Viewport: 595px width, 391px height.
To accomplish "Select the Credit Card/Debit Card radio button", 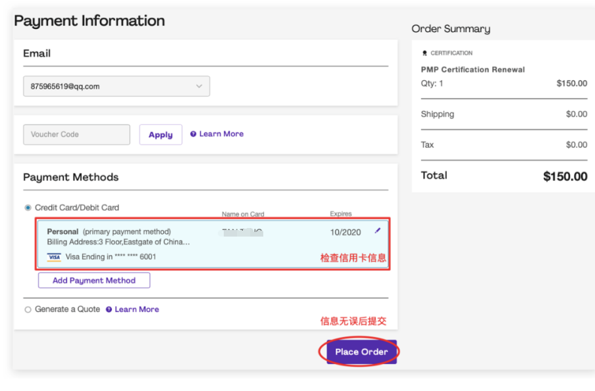I will [28, 208].
